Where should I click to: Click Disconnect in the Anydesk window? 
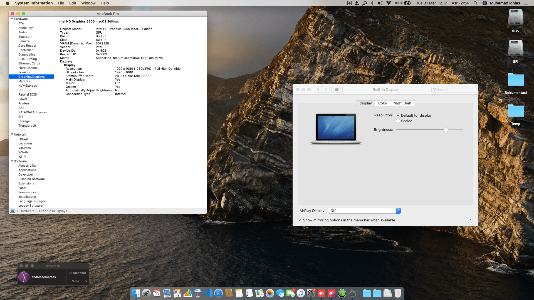(78, 273)
